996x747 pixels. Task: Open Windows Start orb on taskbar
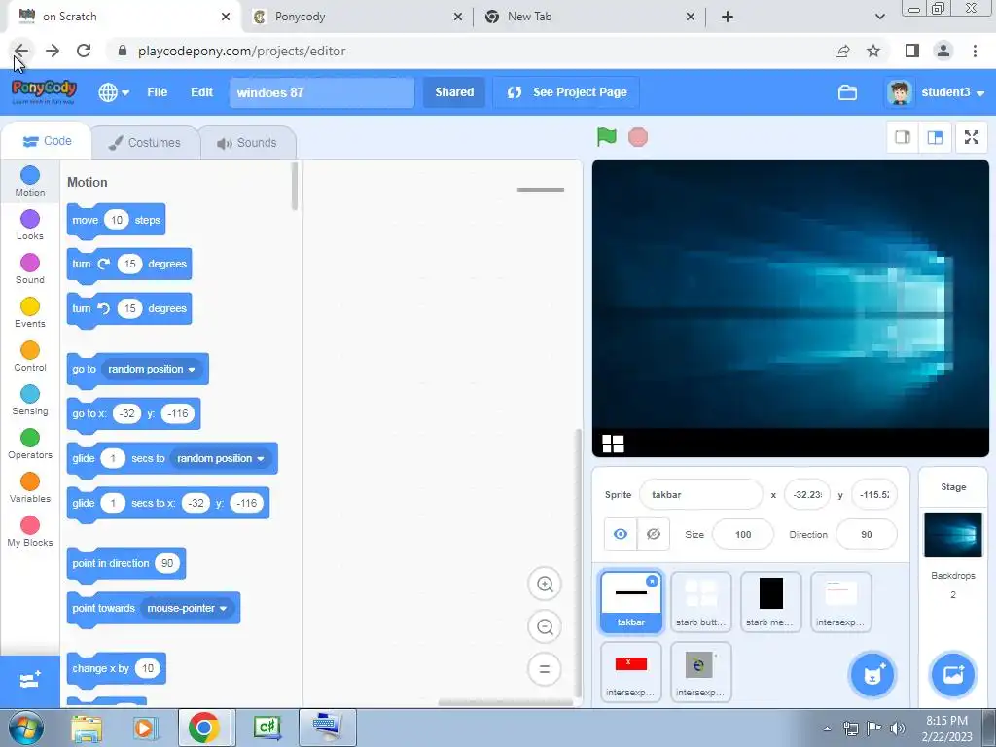point(25,729)
